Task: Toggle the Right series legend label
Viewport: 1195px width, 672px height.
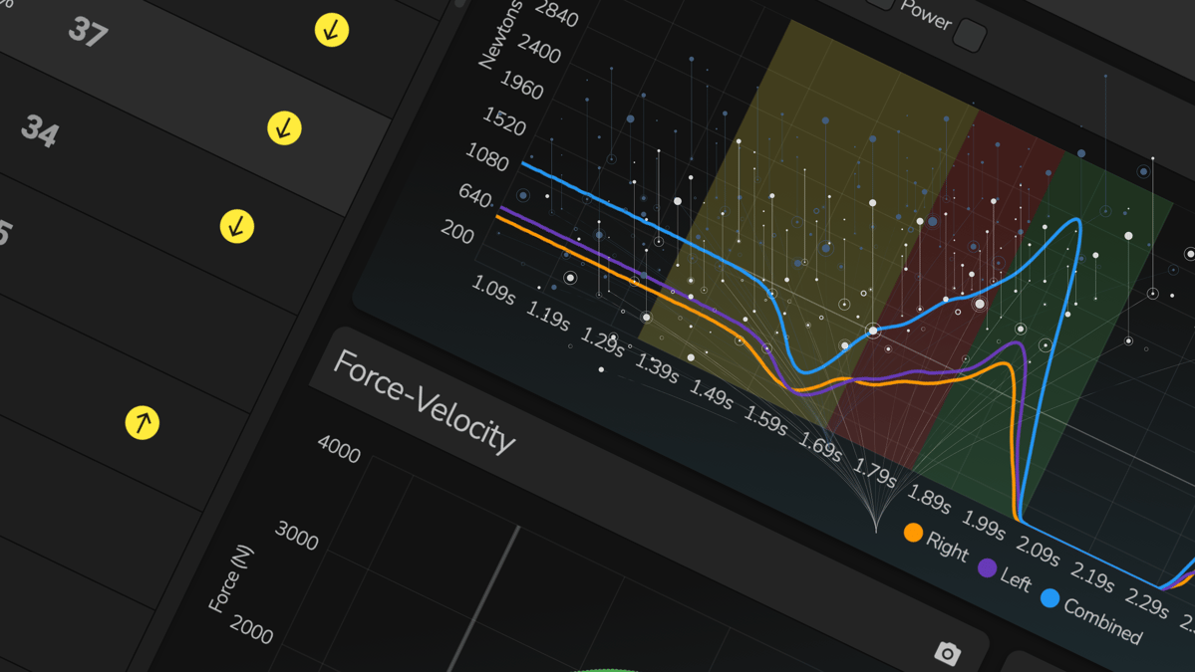Action: coord(947,546)
